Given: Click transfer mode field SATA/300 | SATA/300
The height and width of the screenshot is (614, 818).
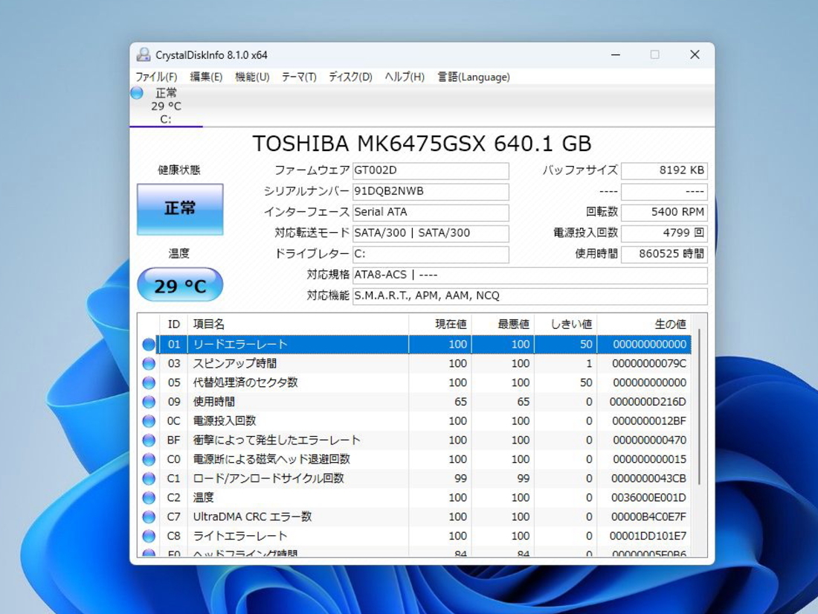Looking at the screenshot, I should point(431,234).
